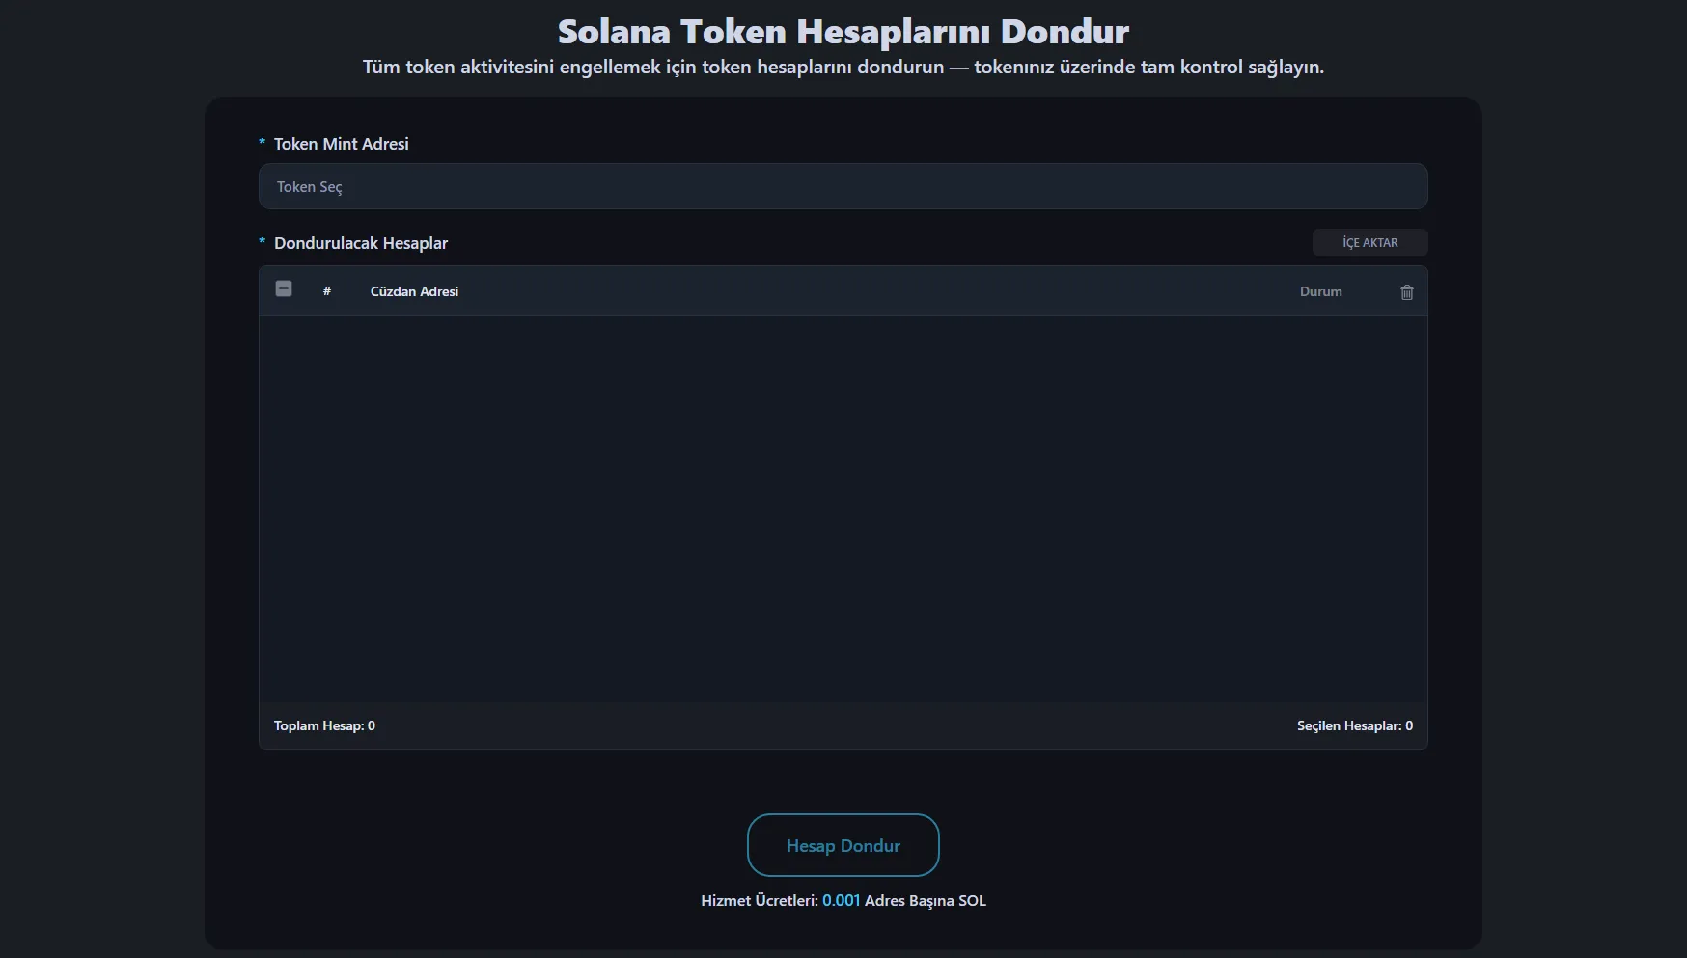This screenshot has height=958, width=1687.
Task: Click the blue 0.001 fee value
Action: [841, 900]
